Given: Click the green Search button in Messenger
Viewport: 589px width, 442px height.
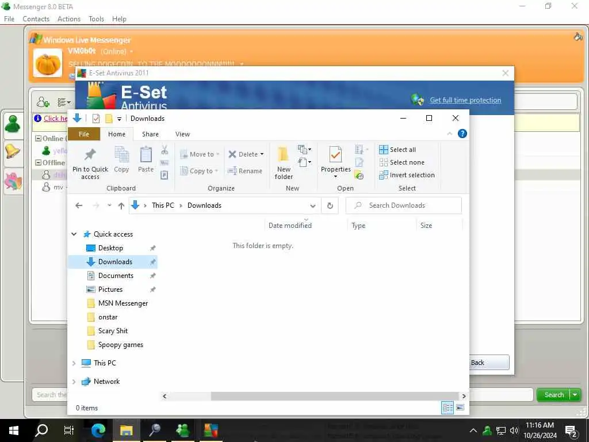Looking at the screenshot, I should click(554, 395).
